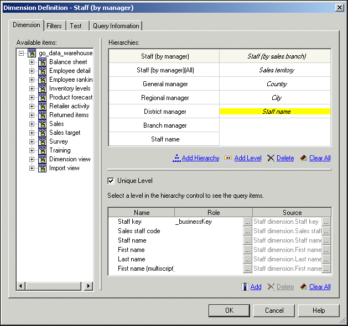
Task: Click the Balance sheet namespace icon
Action: (x=42, y=62)
